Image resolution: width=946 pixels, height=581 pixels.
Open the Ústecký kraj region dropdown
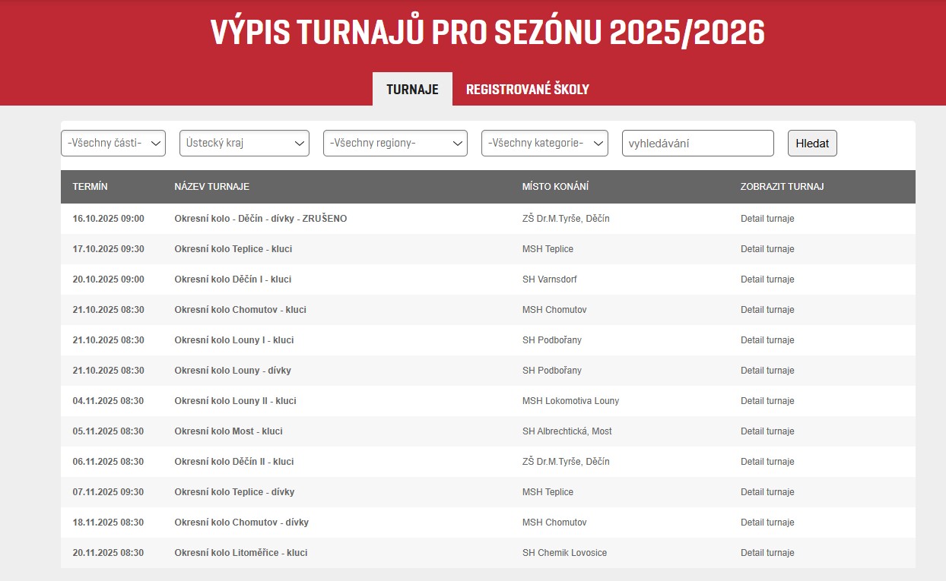(x=244, y=143)
